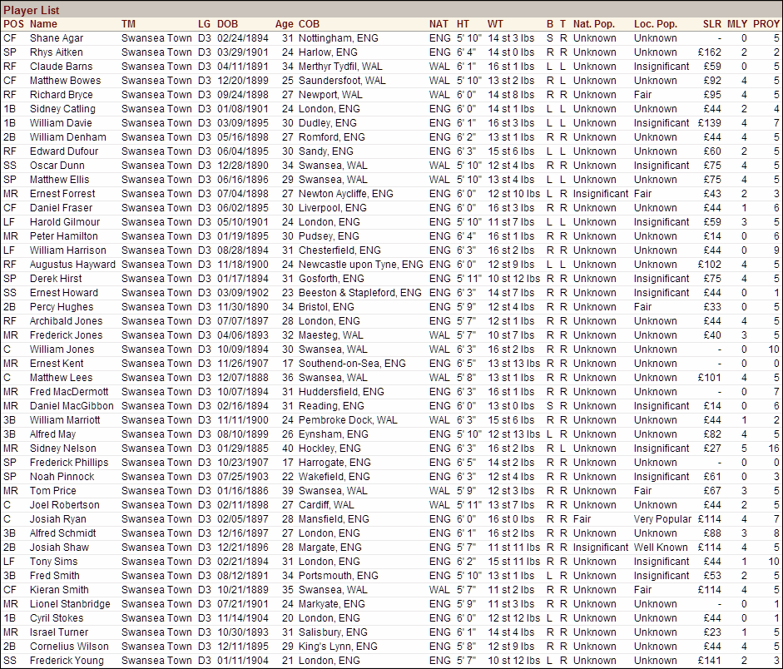Sort by the PROY column header
The width and height of the screenshot is (783, 669).
[766, 24]
